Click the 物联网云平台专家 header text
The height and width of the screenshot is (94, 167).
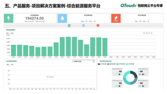[x=150, y=6]
